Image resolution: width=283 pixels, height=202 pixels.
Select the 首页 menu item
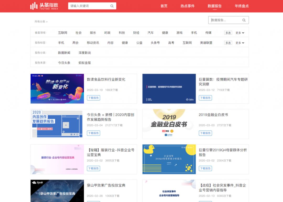point(164,6)
